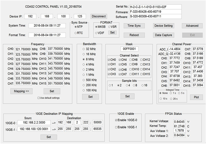Viewport: 206px width, 144px height.
Task: Select 10 s integral time
Action: click(x=161, y=99)
